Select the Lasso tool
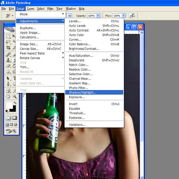This screenshot has width=179, height=179. click(8, 42)
